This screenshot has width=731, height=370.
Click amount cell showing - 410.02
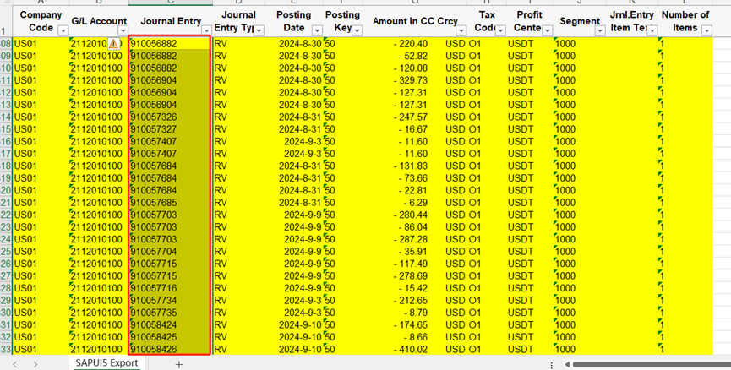(x=406, y=349)
